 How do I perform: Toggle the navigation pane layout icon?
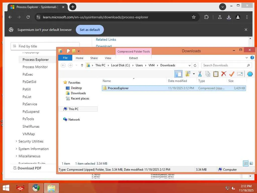(x=178, y=74)
